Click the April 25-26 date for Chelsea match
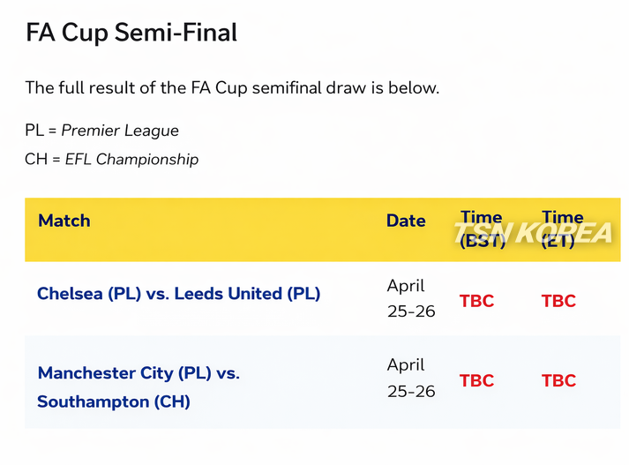The width and height of the screenshot is (629, 465). coord(410,298)
